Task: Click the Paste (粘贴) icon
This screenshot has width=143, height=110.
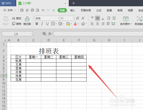Action: click(6, 19)
